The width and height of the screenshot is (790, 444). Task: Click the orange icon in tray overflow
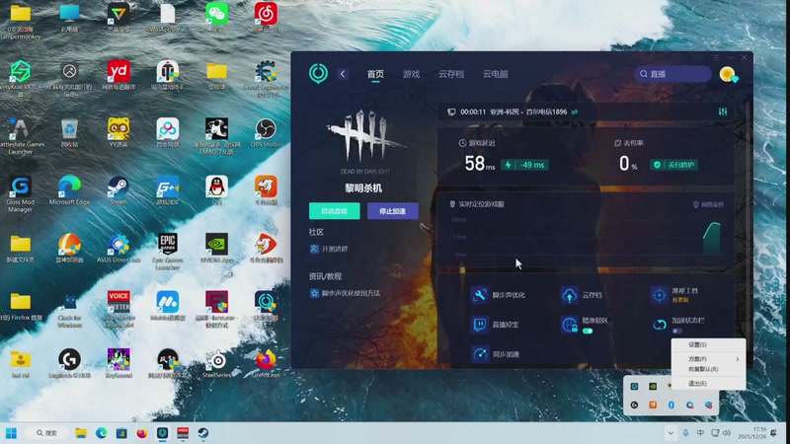(x=653, y=405)
